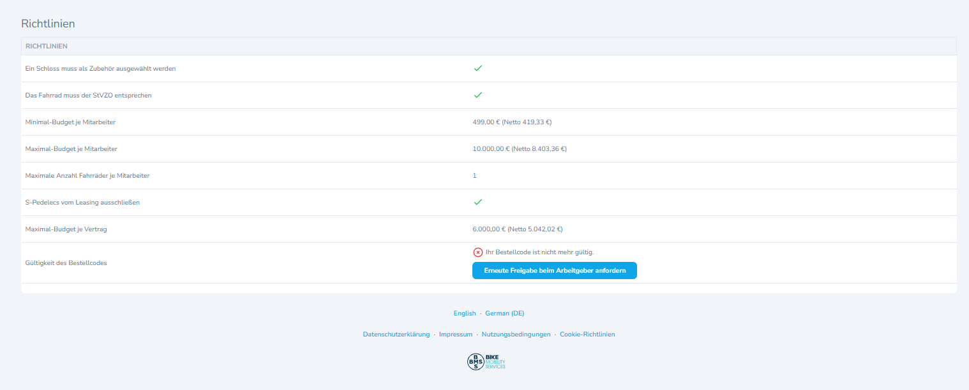Click message 'Ihr Bestellcode ist nicht mehr gültig.'
The image size is (969, 390).
(540, 252)
